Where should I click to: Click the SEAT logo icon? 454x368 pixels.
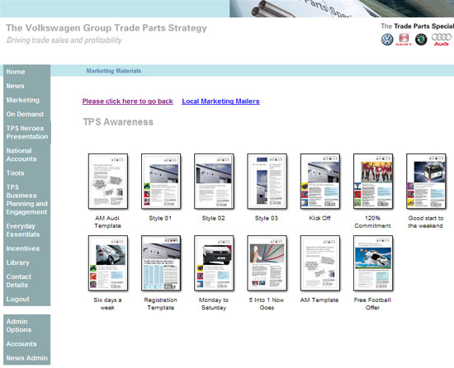(404, 40)
